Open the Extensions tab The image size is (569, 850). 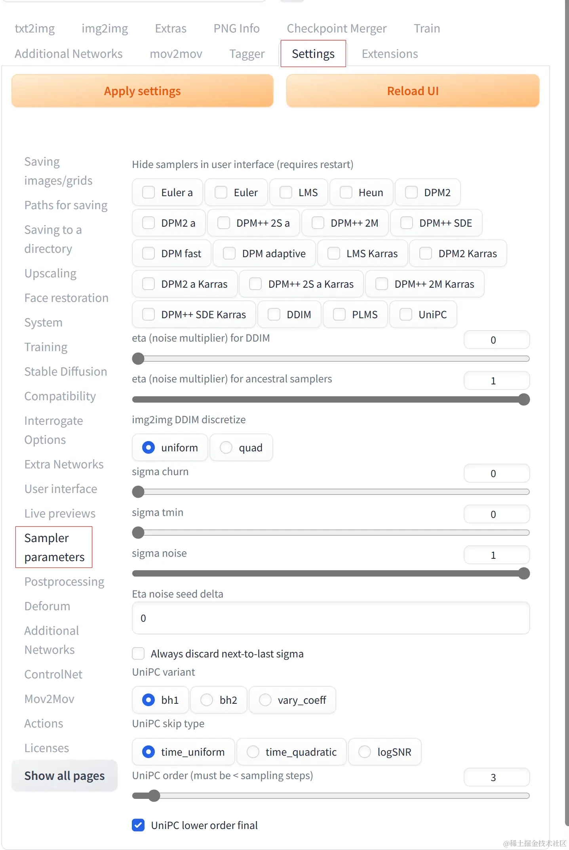point(390,54)
